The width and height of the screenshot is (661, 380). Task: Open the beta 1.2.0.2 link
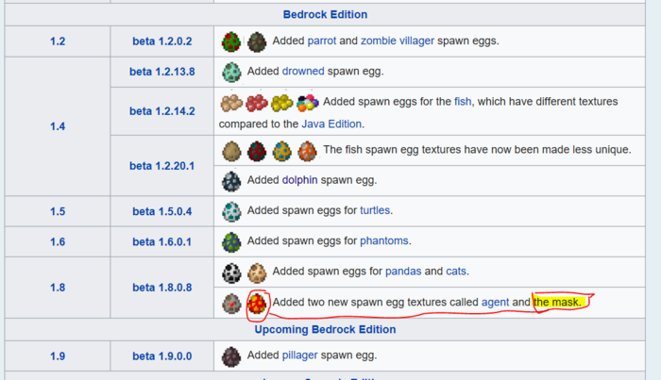point(162,41)
